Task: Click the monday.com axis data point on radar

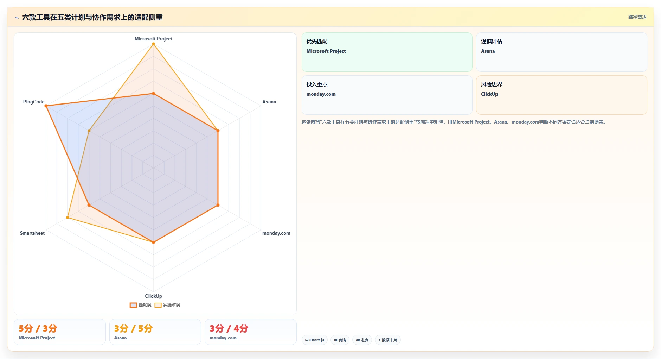Action: pos(218,205)
